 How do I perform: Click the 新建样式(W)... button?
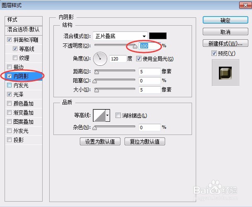click(226, 43)
